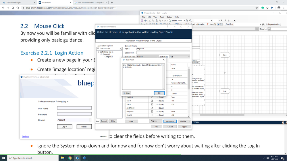The width and height of the screenshot is (287, 161).
Task: Click the Zoom In magnifier icon
Action: point(187,21)
